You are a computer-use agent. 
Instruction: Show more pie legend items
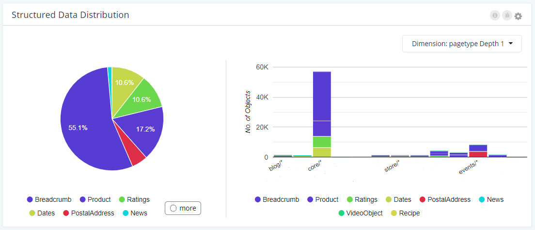click(183, 208)
